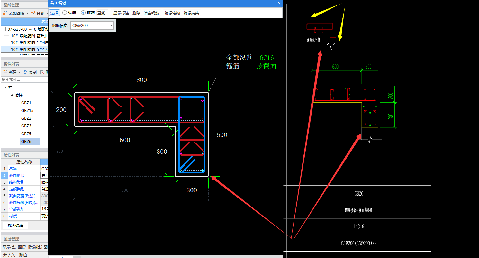479x258 pixels.
Task: Click the 搜索构件 search field
Action: [24, 79]
